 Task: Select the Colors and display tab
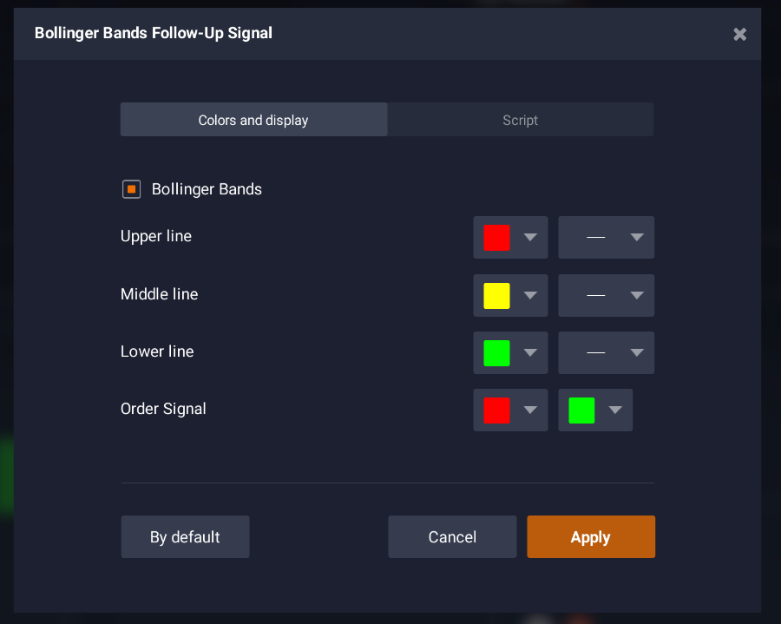coord(253,120)
